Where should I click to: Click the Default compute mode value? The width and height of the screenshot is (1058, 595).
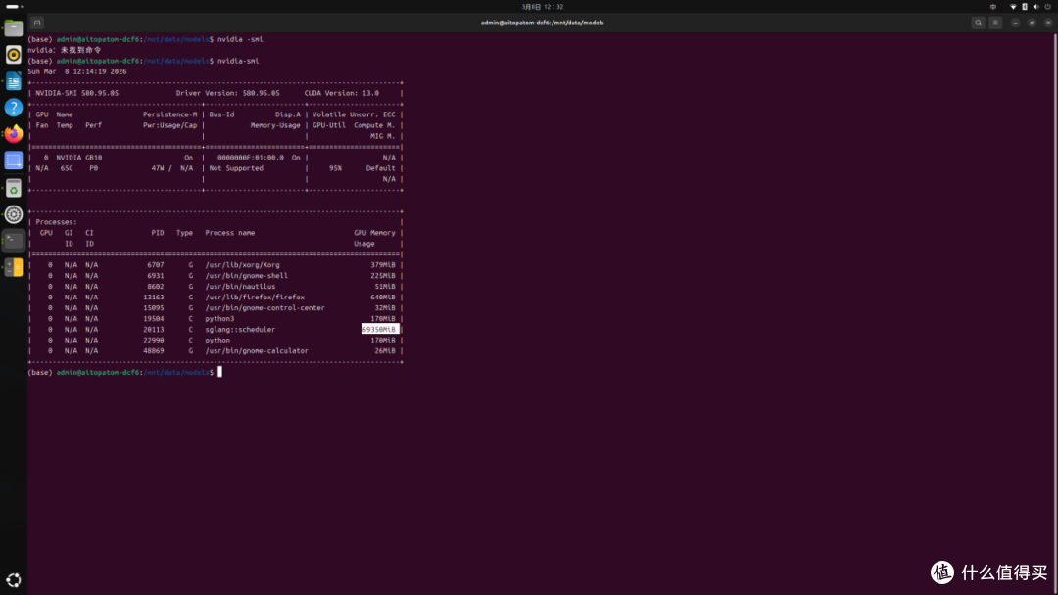tap(380, 168)
